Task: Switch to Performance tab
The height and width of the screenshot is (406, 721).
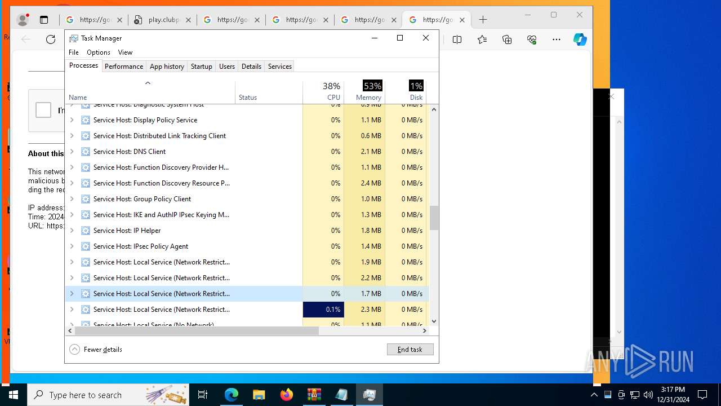Action: (x=124, y=67)
